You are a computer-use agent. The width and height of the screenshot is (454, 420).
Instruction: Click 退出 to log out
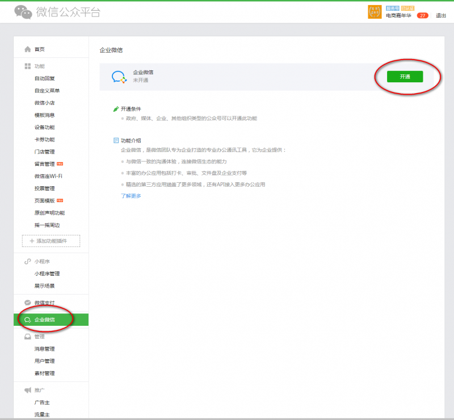click(441, 16)
